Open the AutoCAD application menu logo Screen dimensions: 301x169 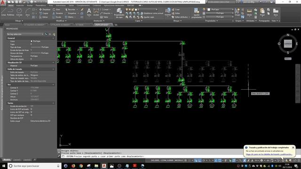coord(3,3)
